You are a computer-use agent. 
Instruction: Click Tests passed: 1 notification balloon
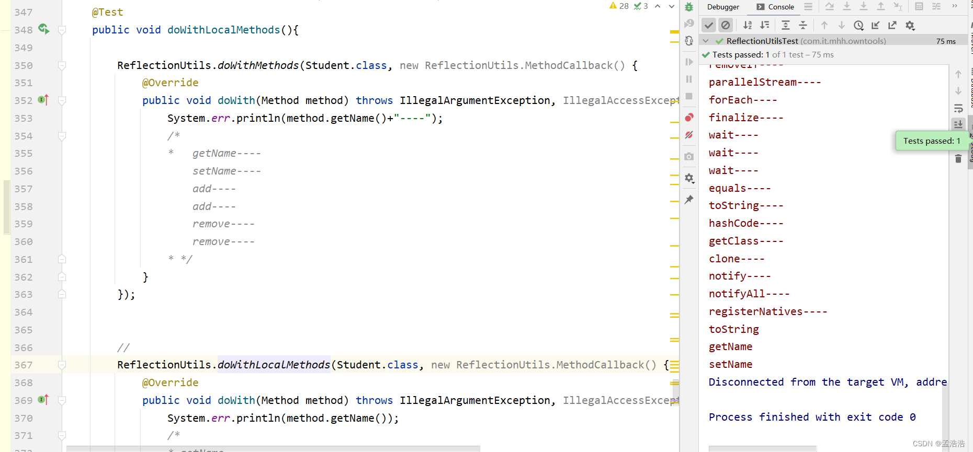coord(932,141)
